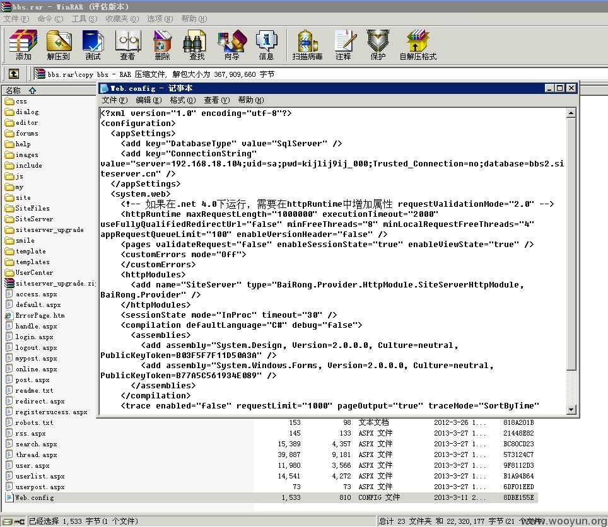Screen dimensions: 608x527
Task: Click Notepad scrollbar down arrow
Action: pyautogui.click(x=571, y=410)
